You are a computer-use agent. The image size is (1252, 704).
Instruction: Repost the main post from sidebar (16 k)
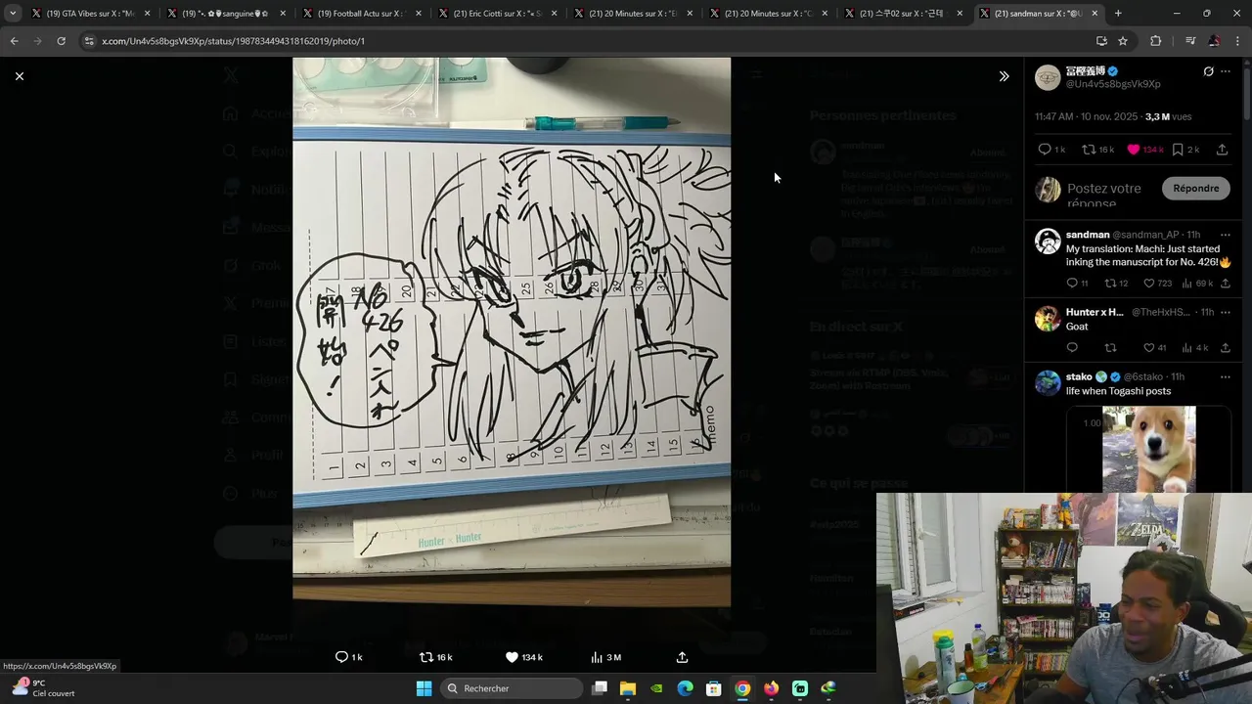(1089, 150)
